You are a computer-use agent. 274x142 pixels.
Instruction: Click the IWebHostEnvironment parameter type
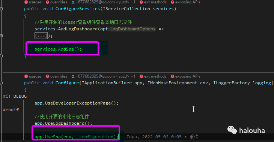(172, 83)
